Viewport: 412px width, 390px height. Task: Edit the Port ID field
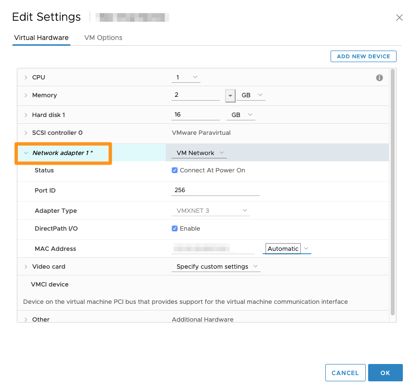215,190
